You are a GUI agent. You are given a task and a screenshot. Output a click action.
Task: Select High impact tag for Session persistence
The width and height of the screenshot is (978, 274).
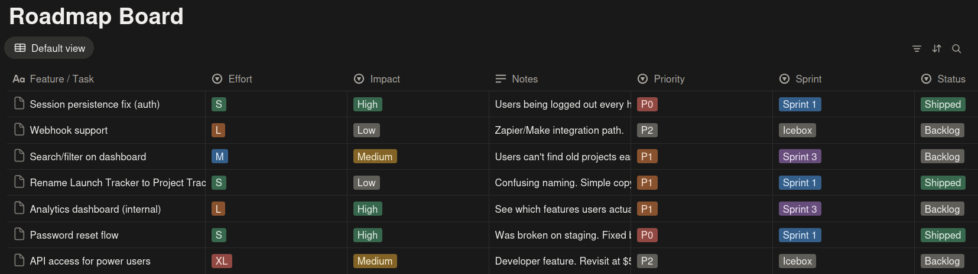point(368,104)
